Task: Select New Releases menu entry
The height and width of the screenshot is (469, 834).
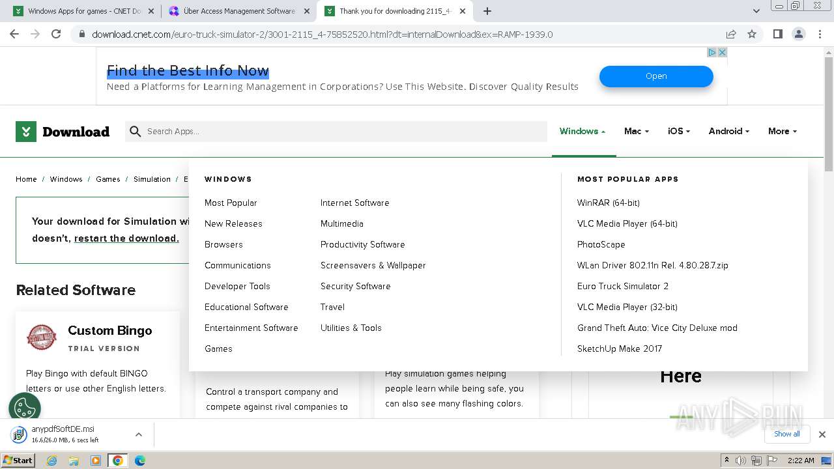Action: 233,223
